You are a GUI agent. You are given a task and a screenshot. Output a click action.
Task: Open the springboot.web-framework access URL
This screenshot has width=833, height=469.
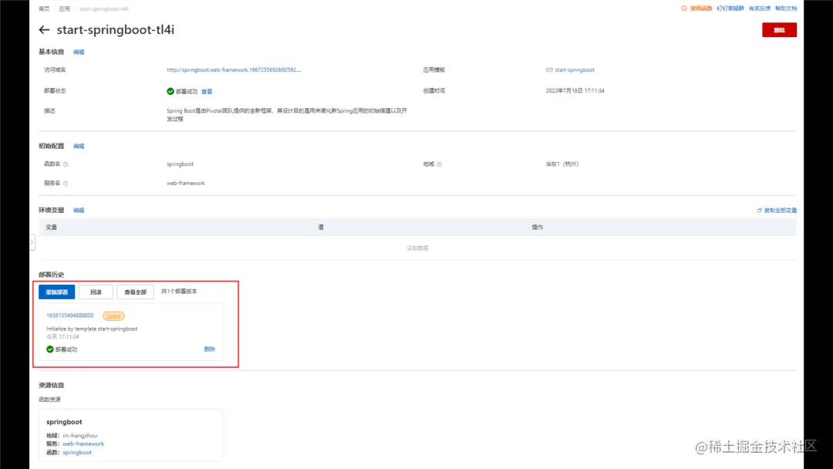[x=234, y=69]
